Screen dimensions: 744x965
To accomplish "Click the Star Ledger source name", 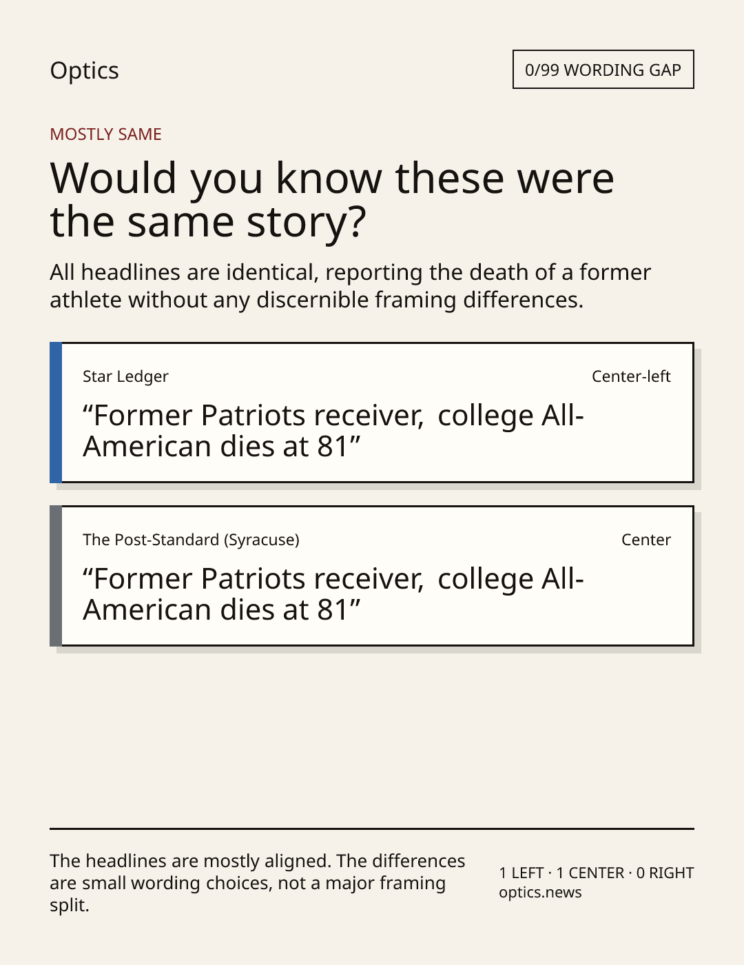I will (125, 376).
